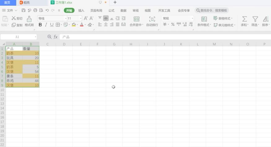Open the font size dropdown showing 11
The height and width of the screenshot is (147, 271).
(81, 18)
